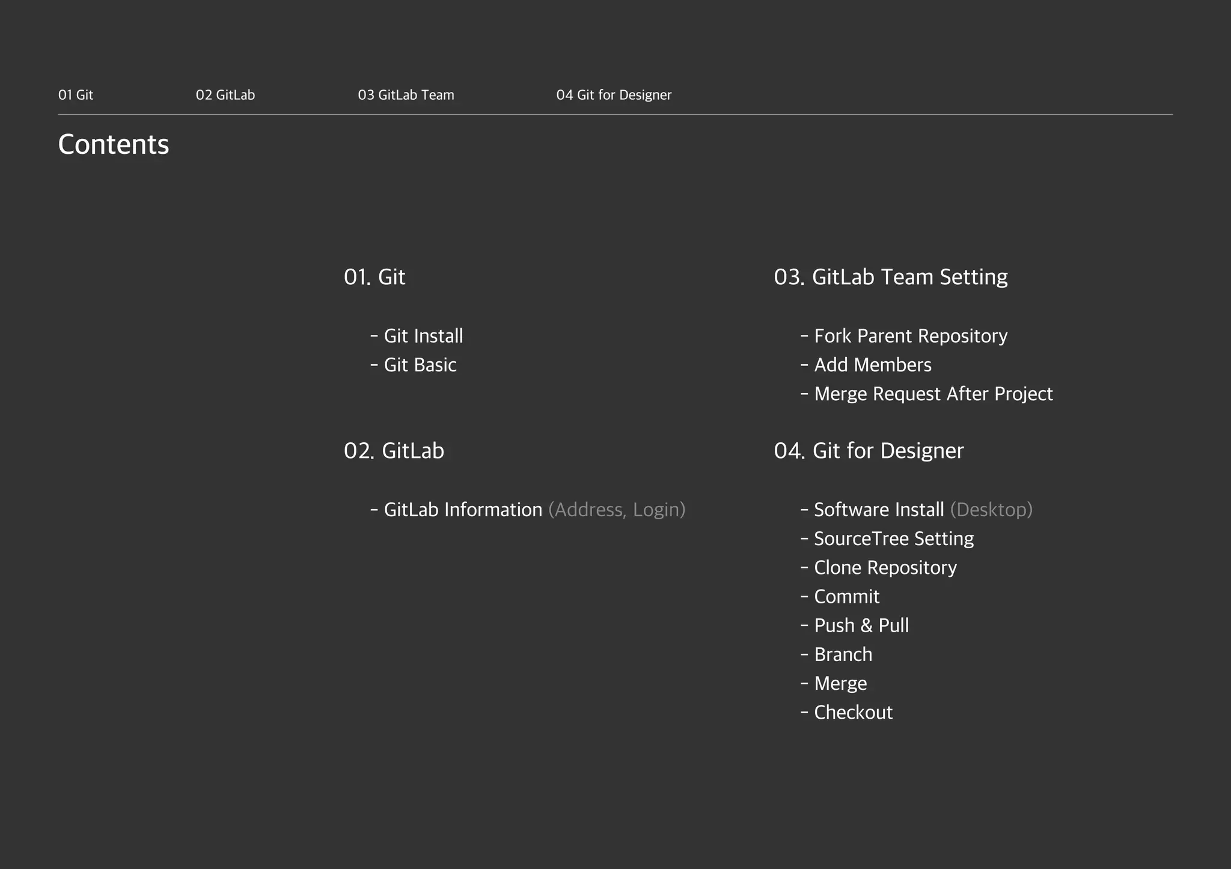Jump to SourceTree Setting entry
Screen dimensions: 1231x869
[893, 538]
